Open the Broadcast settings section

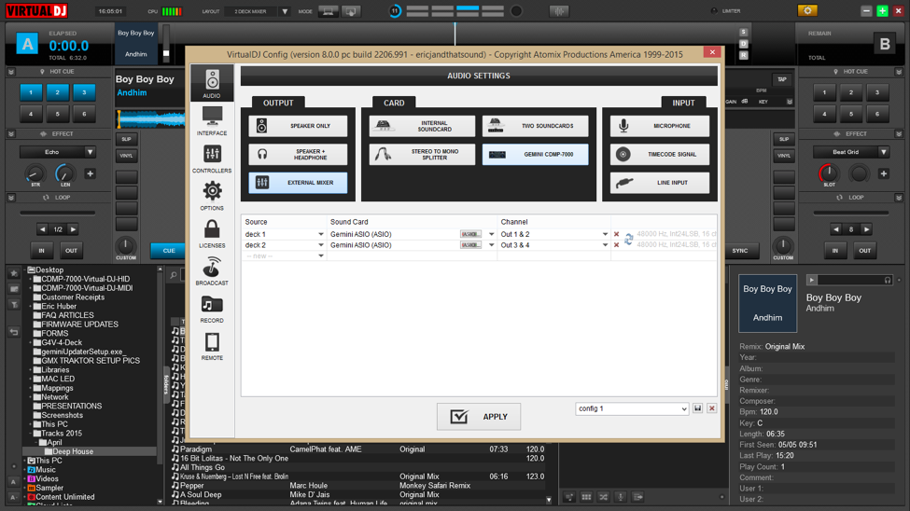tap(212, 270)
